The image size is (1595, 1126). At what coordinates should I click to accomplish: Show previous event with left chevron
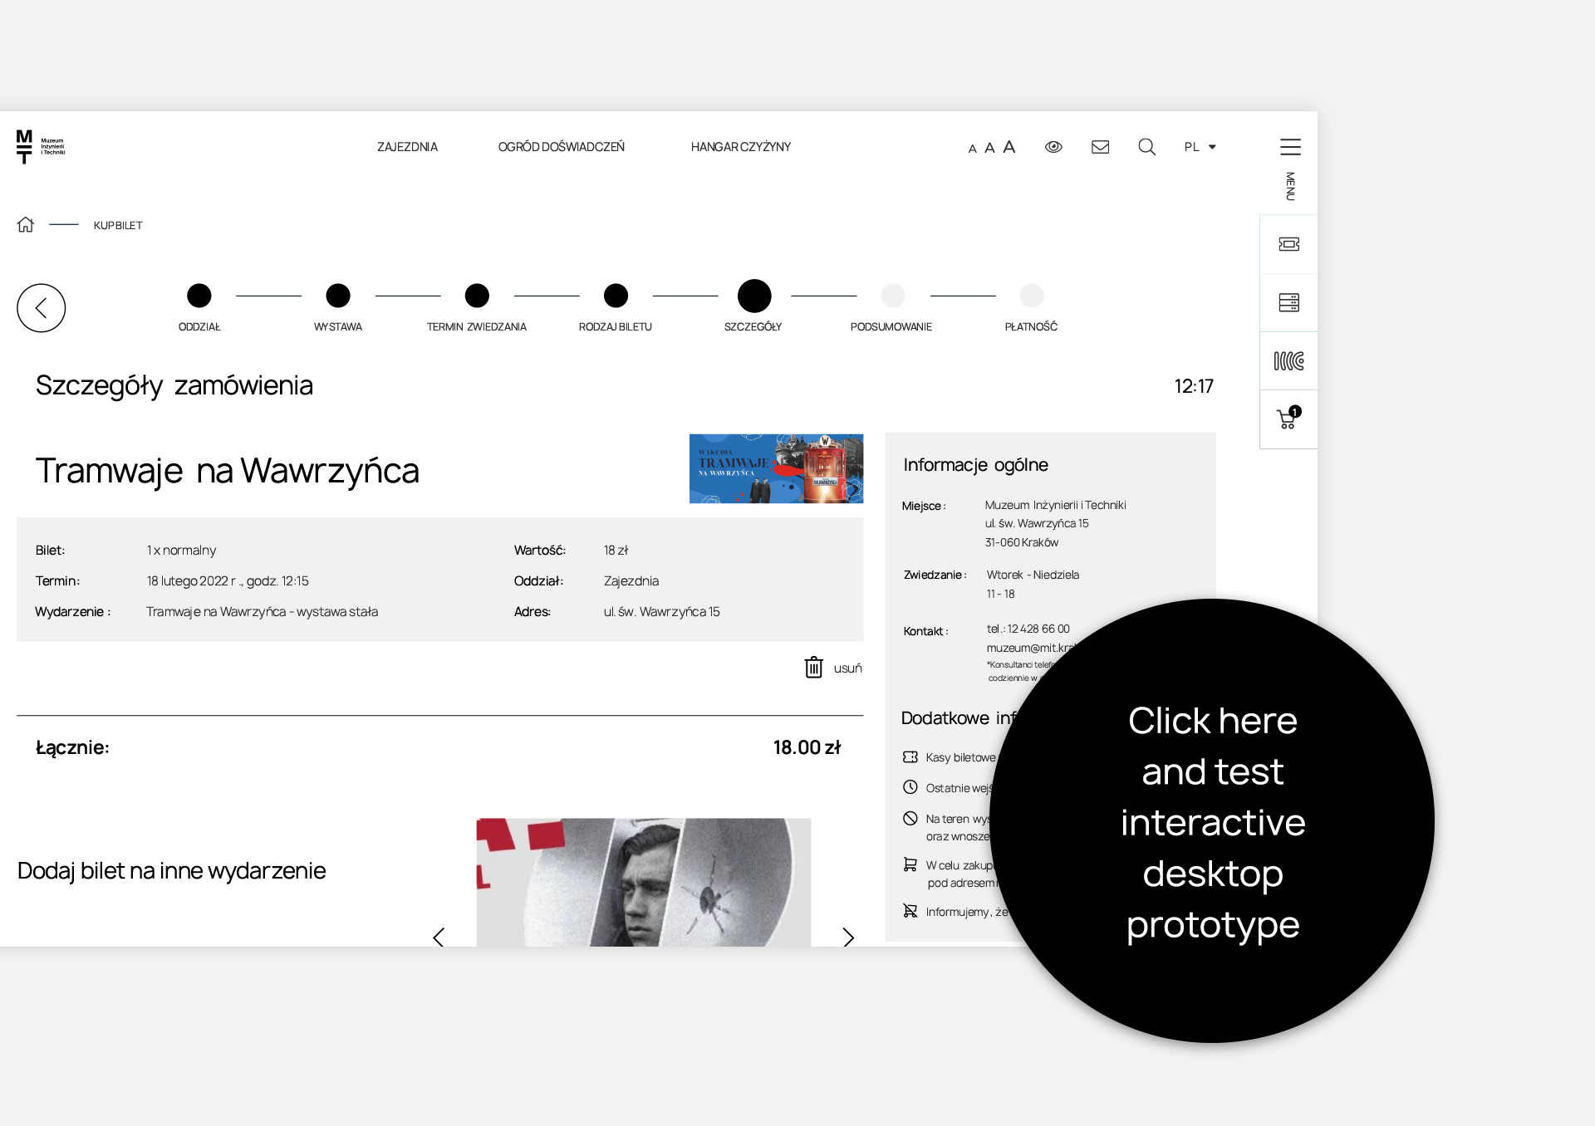coord(439,937)
